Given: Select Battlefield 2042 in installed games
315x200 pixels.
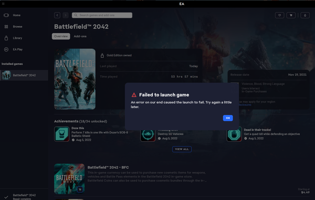Looking at the screenshot, I should (x=24, y=75).
